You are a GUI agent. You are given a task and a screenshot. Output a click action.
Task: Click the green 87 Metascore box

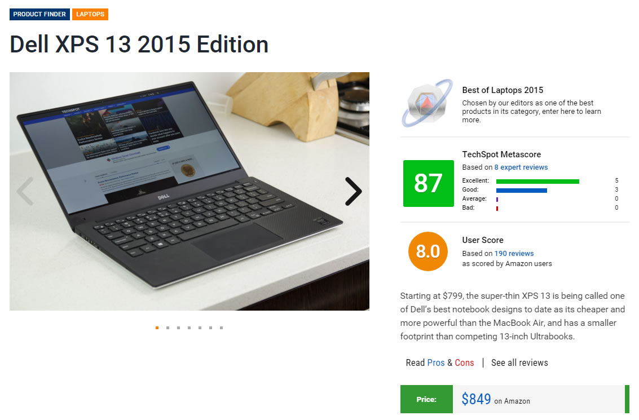tap(428, 183)
